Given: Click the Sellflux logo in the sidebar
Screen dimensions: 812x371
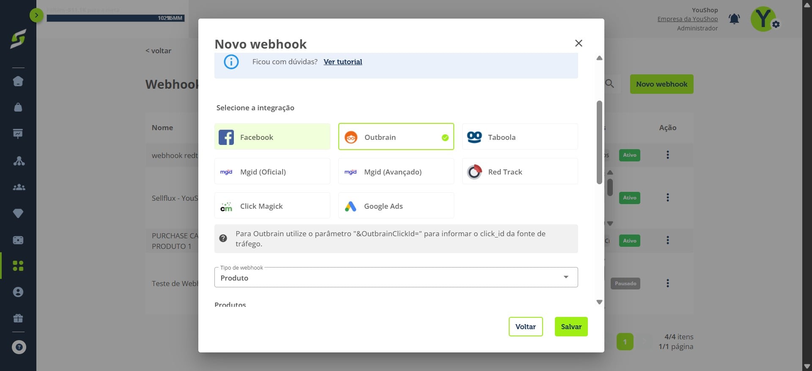Looking at the screenshot, I should 18,39.
